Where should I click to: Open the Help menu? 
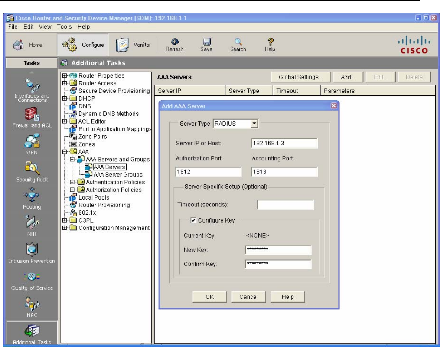click(84, 26)
